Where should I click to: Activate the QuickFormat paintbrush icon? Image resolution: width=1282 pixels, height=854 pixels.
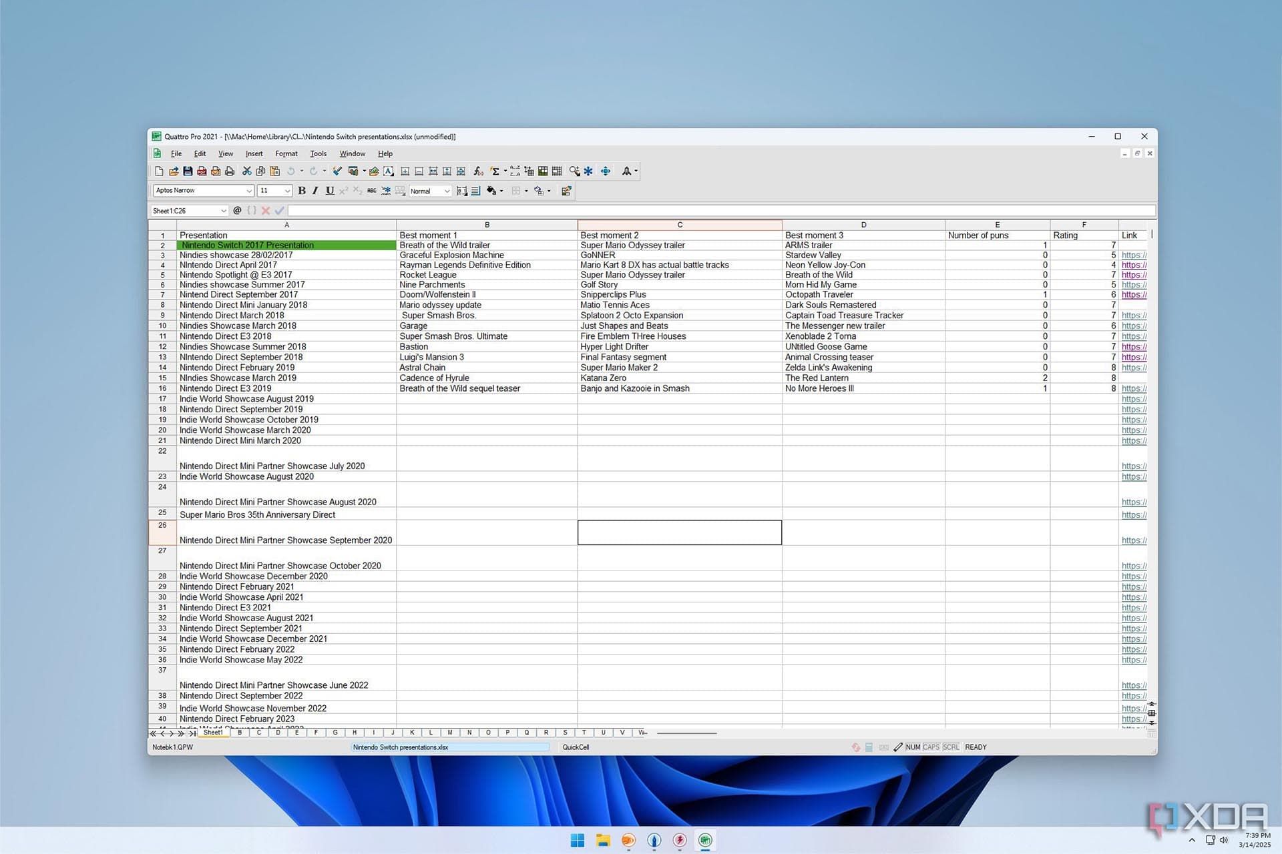pos(337,171)
